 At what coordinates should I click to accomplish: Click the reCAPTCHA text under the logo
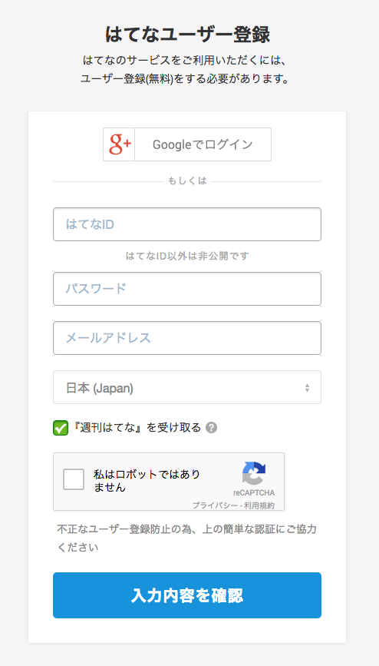click(254, 493)
